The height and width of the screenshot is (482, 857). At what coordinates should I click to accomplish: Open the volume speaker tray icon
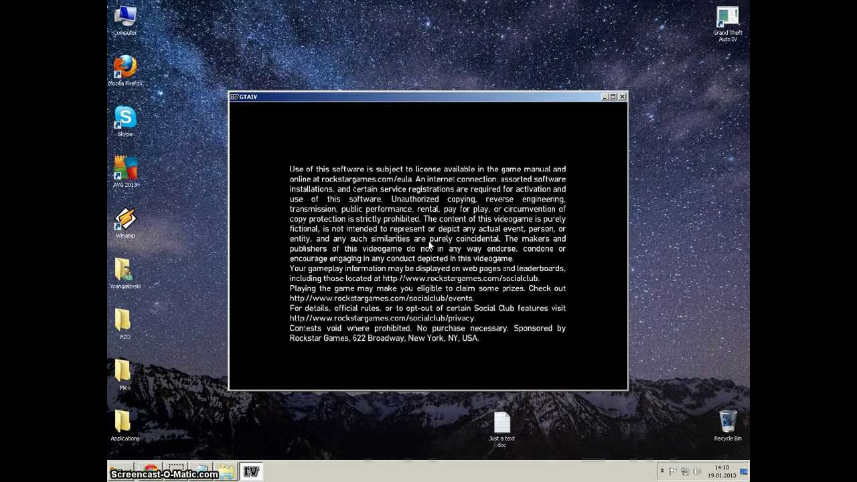pyautogui.click(x=697, y=471)
